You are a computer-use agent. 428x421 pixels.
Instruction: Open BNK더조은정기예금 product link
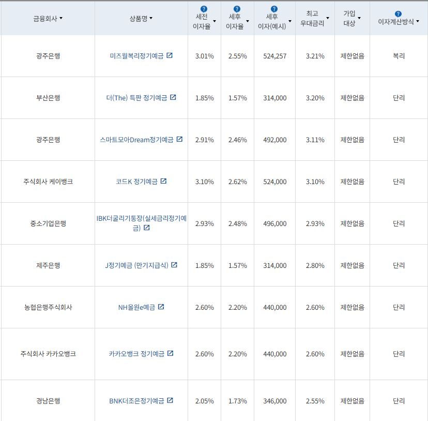[136, 401]
